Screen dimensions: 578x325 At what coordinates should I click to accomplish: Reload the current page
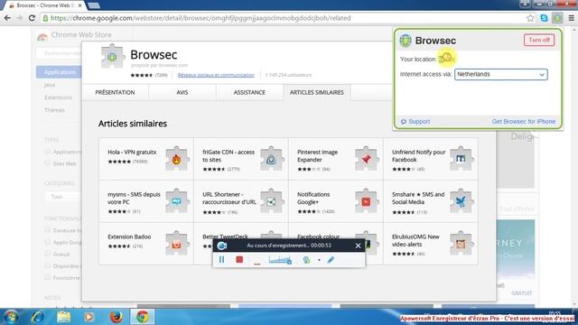pyautogui.click(x=32, y=18)
